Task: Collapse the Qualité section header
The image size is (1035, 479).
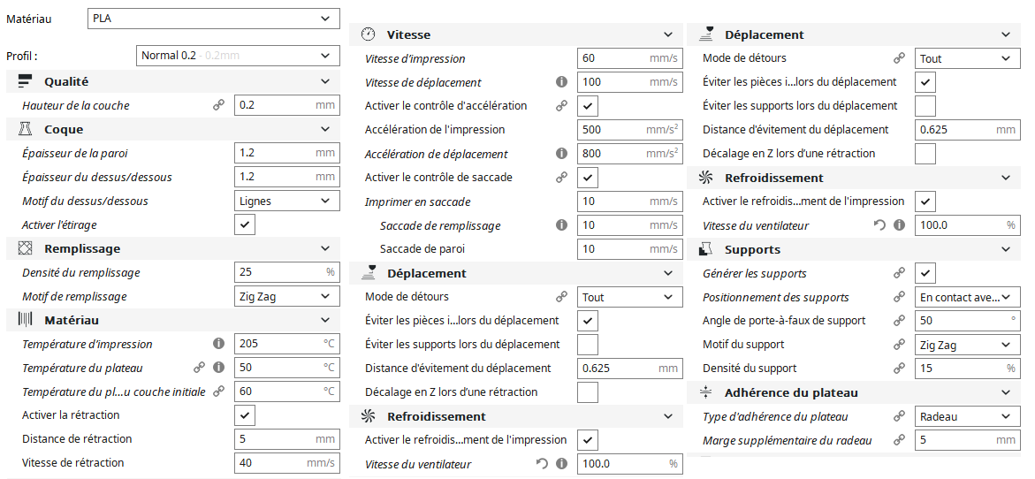Action: pos(173,82)
